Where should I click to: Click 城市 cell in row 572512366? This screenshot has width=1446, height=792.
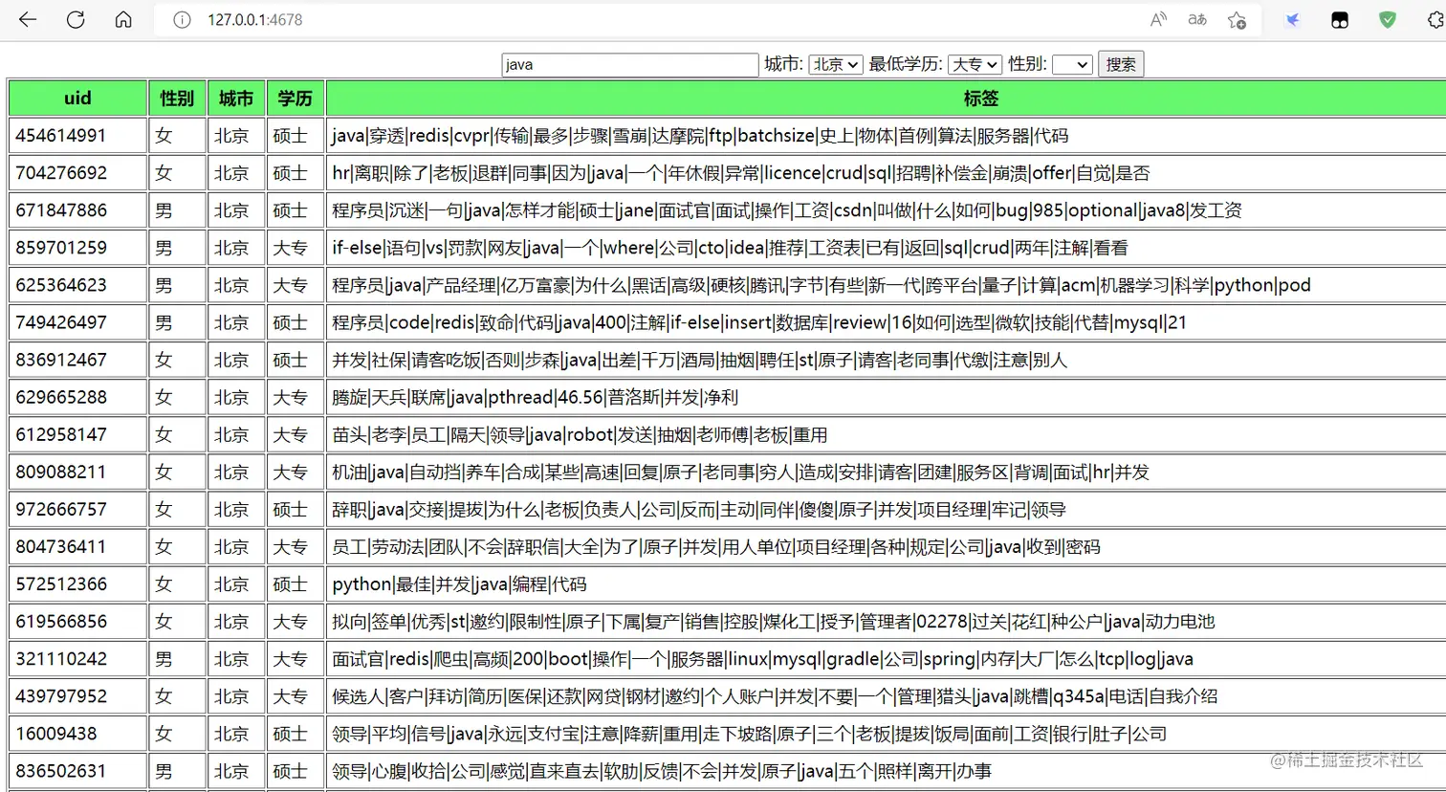[236, 583]
